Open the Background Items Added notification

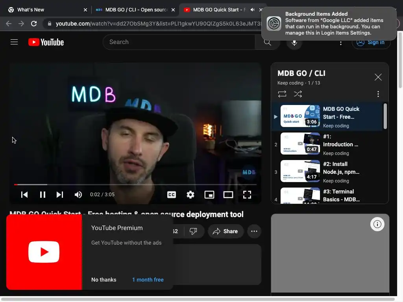(x=329, y=23)
